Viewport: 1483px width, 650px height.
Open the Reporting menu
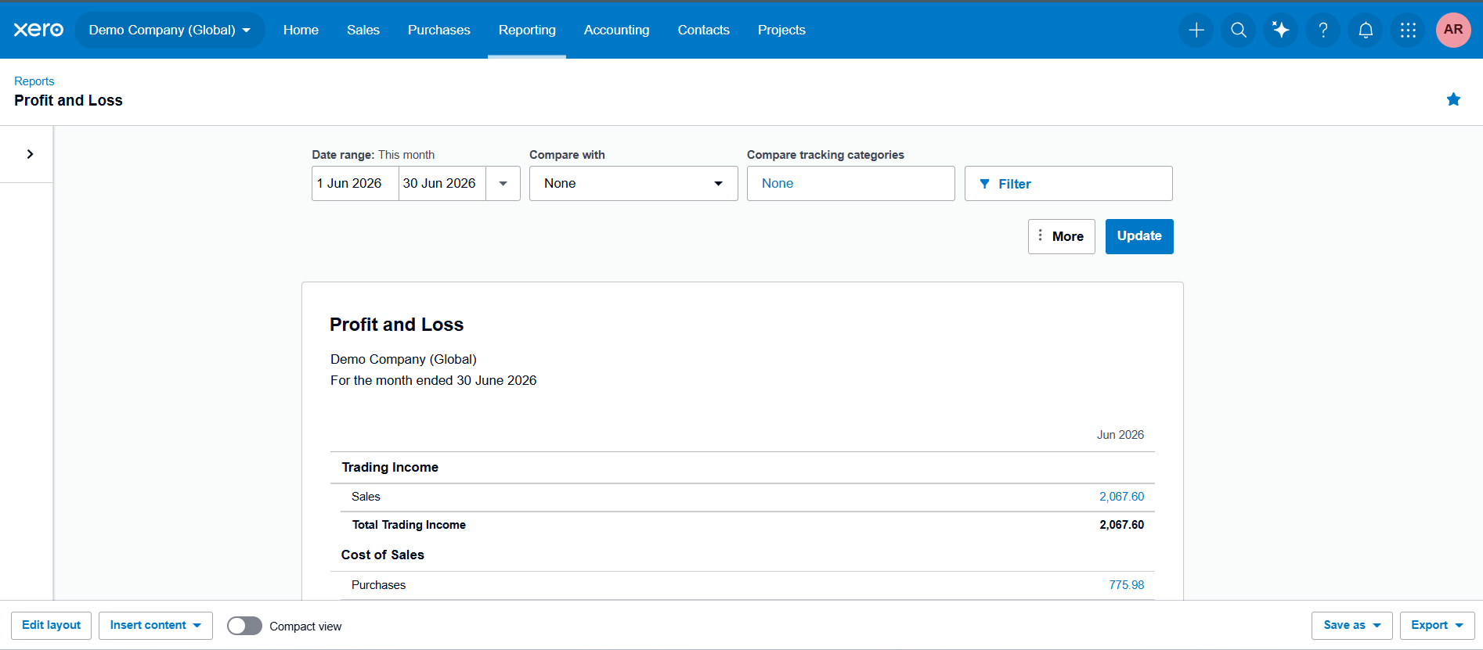[x=527, y=30]
